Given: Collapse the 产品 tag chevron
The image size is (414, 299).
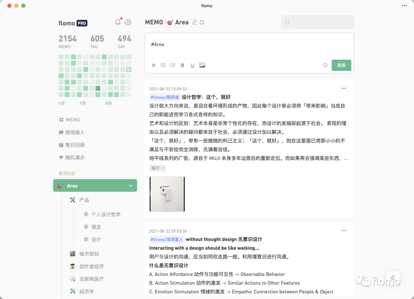Looking at the screenshot, I should click(x=131, y=200).
